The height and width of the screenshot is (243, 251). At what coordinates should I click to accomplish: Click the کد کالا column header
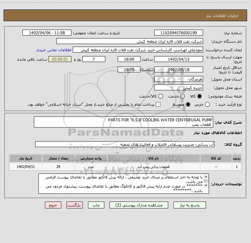216,158
